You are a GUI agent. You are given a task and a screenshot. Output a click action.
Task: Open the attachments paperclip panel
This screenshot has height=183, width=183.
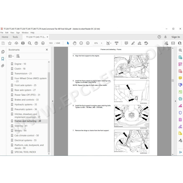click(3, 66)
